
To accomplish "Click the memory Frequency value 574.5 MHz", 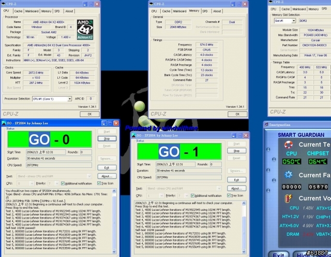I will pyautogui.click(x=206, y=45).
